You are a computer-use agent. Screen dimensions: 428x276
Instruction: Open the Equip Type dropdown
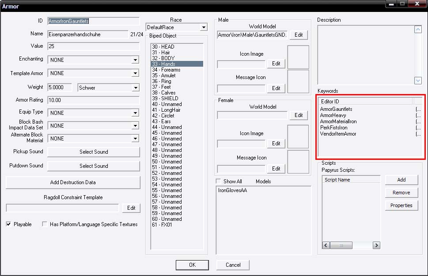pyautogui.click(x=135, y=113)
